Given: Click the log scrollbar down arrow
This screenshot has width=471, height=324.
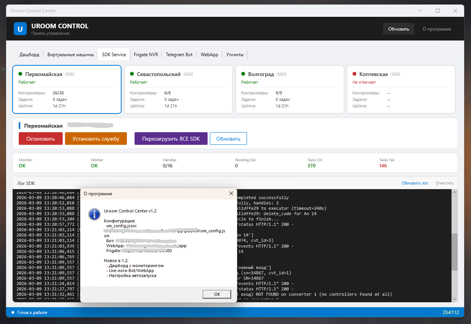Looking at the screenshot, I should point(455,299).
